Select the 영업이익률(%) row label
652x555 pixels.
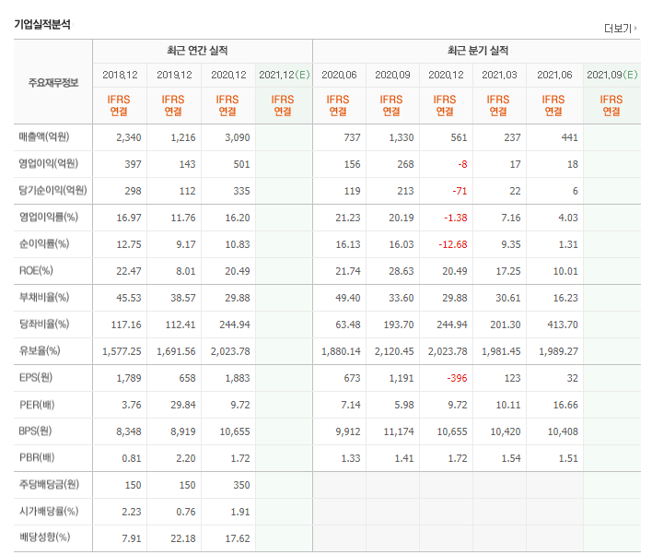point(48,217)
